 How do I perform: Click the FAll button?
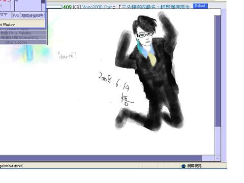point(16,16)
